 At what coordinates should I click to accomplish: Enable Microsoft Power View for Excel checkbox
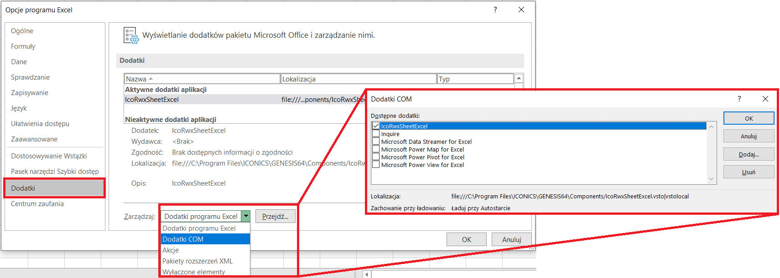(376, 165)
